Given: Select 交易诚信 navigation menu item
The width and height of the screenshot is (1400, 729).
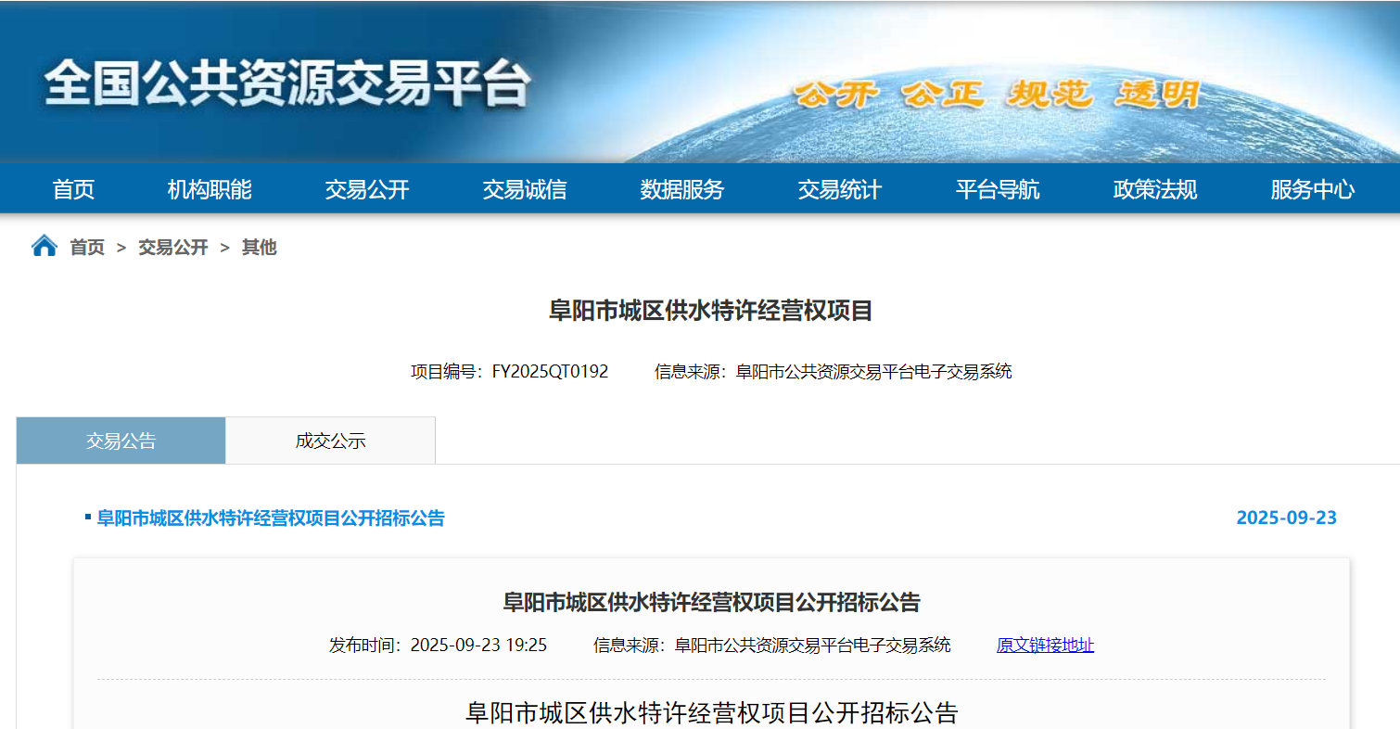Looking at the screenshot, I should click(x=525, y=190).
